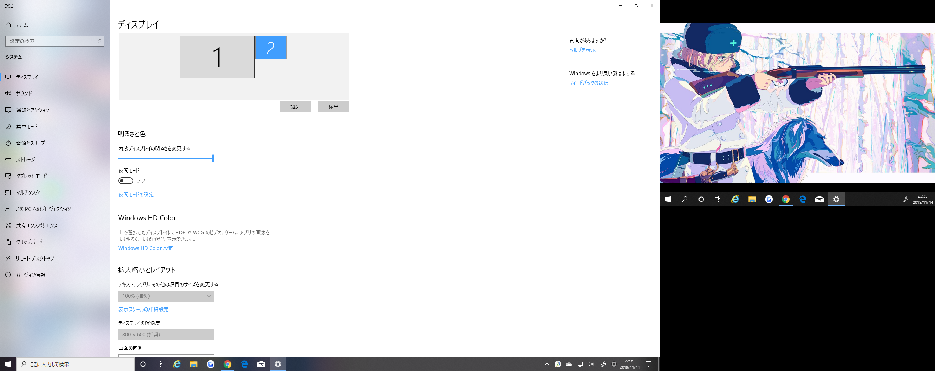Screen dimensions: 935x371
Task: Select the monitor 1 rectangle
Action: [x=217, y=57]
